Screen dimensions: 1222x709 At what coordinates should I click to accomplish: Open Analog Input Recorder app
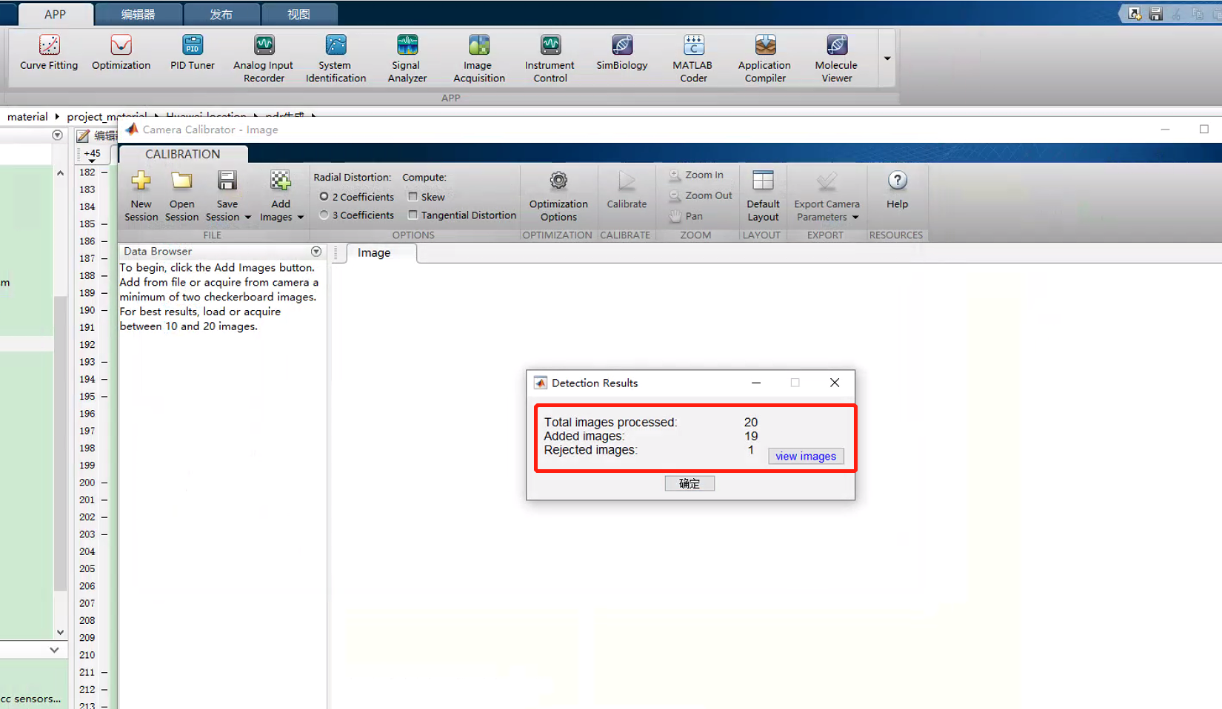click(x=264, y=58)
